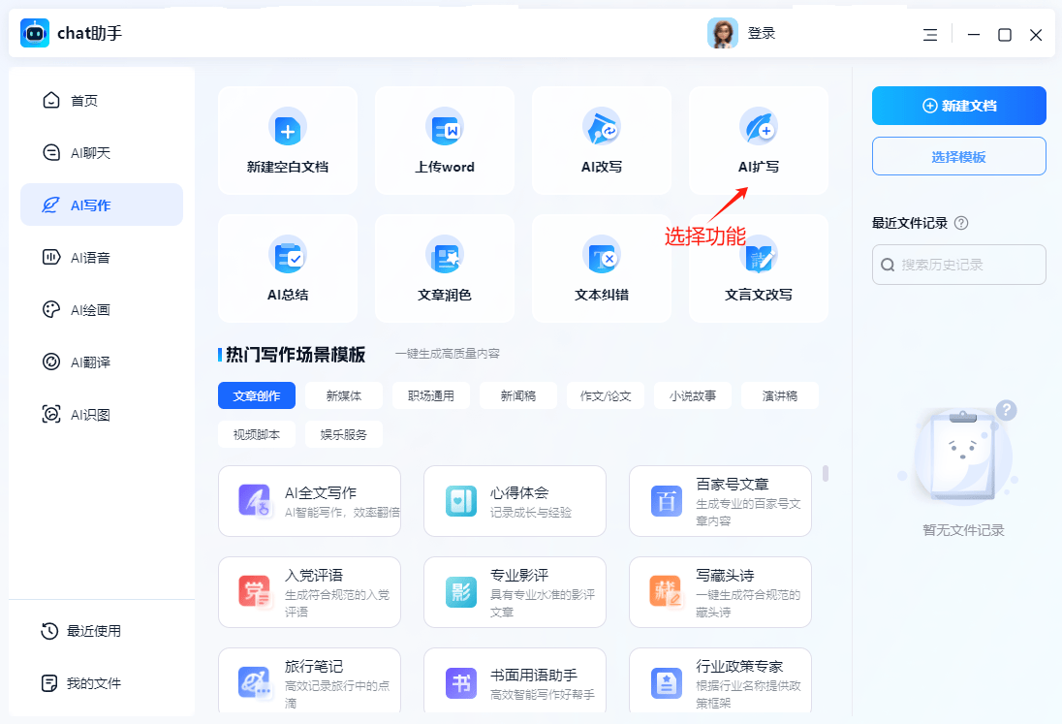Click the template list vertical scrollbar
Screen dimensions: 1062x724
(826, 473)
